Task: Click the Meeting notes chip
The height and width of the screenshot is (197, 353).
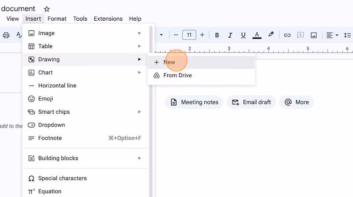Action: 194,102
